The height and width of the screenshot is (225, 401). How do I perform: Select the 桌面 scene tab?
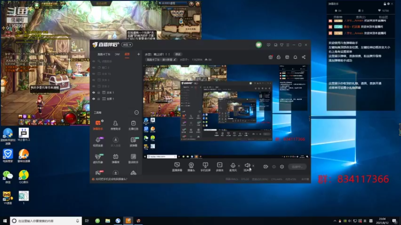tap(127, 54)
